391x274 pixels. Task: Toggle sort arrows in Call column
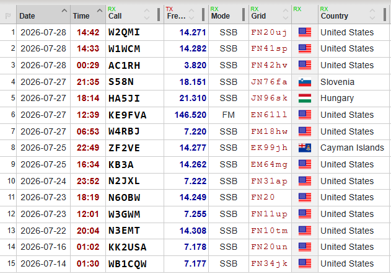(147, 14)
